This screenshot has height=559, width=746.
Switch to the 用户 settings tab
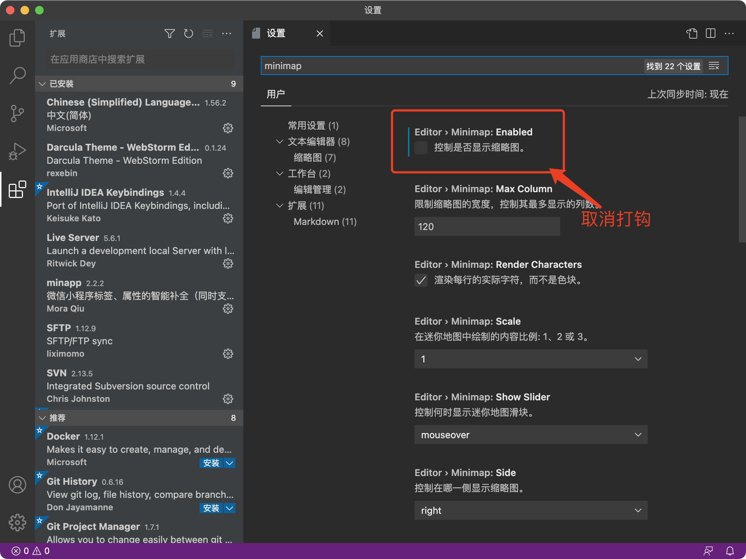pos(276,94)
